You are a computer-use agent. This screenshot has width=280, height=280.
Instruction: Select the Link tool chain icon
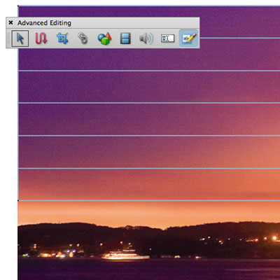(x=83, y=38)
